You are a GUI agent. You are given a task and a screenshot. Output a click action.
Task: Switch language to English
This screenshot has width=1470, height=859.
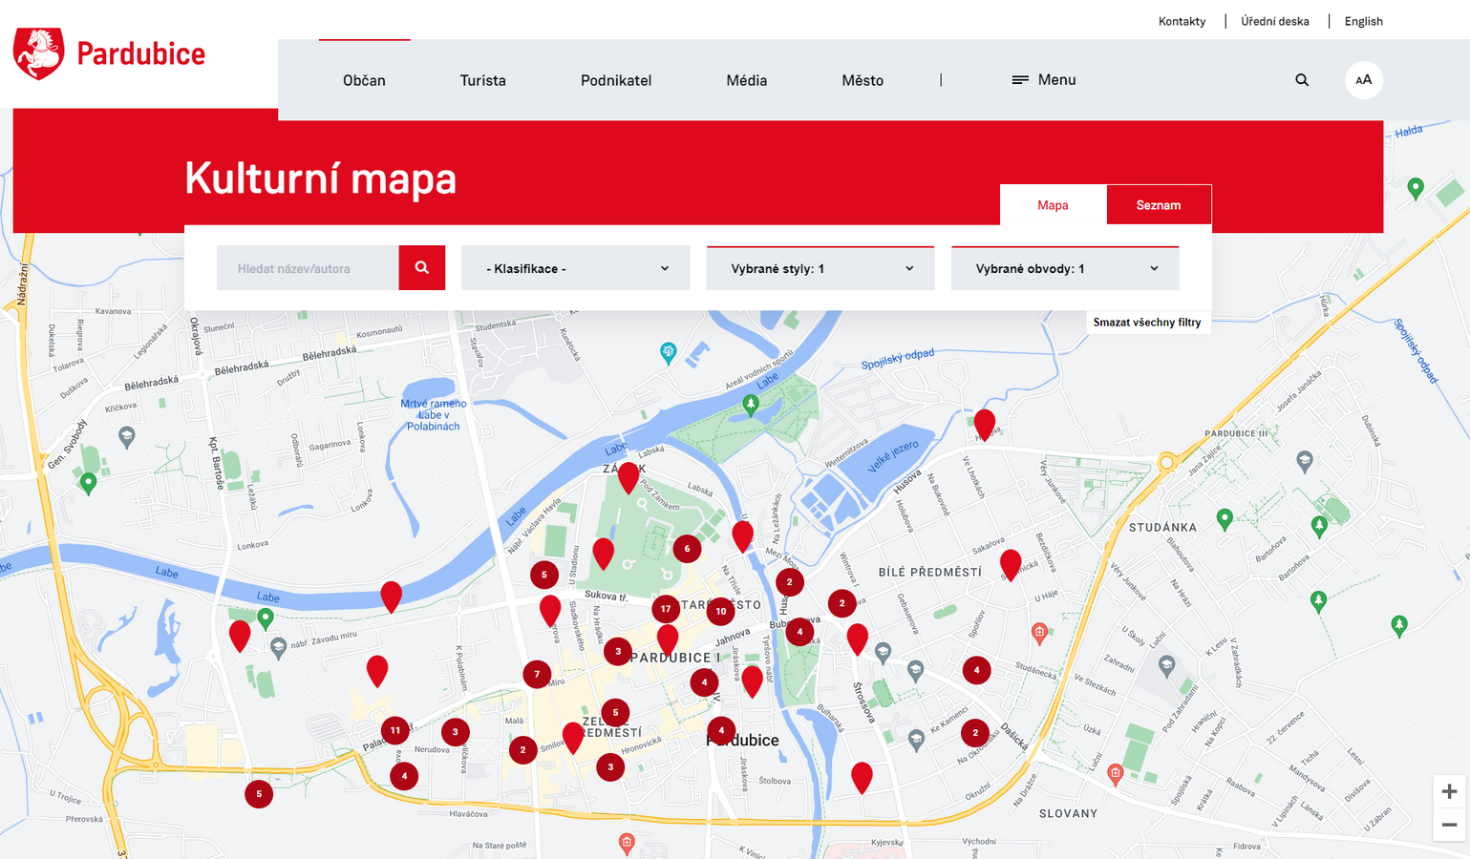pyautogui.click(x=1363, y=21)
